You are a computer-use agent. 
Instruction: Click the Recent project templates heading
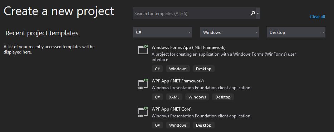click(42, 33)
